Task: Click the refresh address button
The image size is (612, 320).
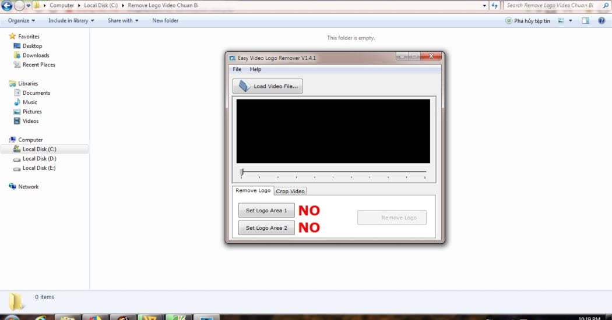Action: (494, 5)
